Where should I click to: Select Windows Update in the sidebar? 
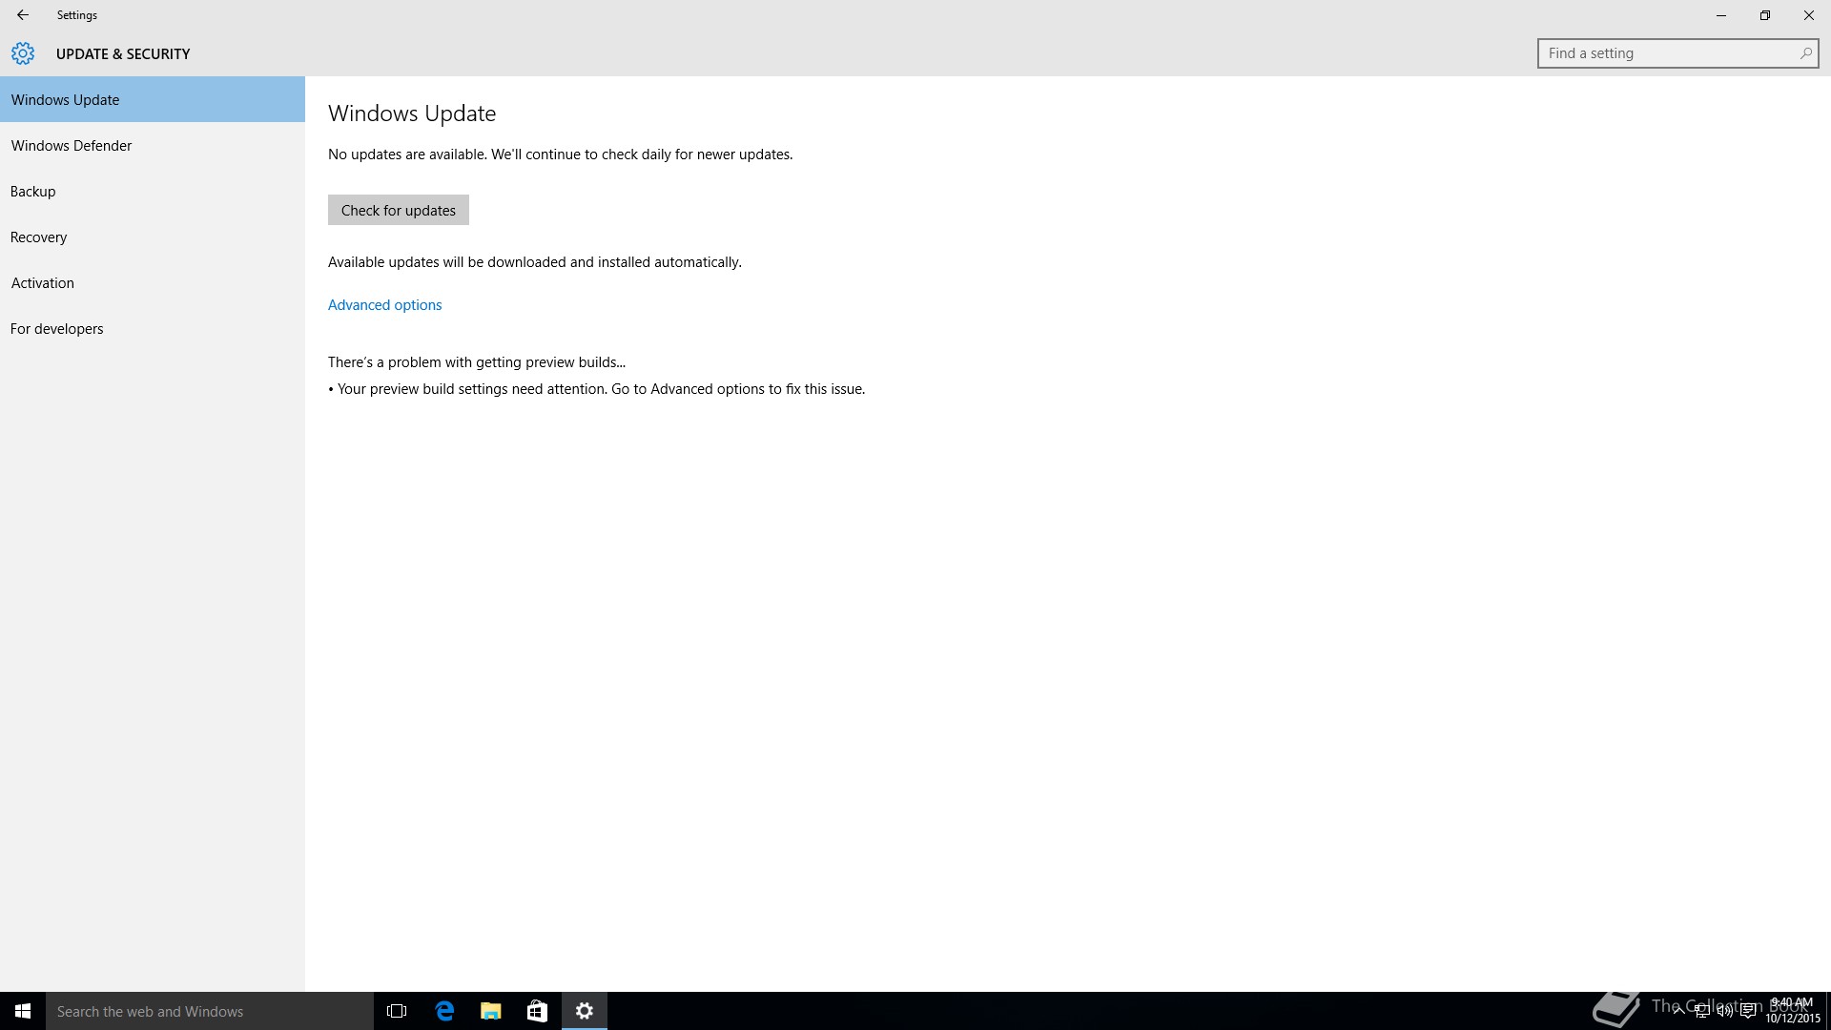tap(153, 99)
